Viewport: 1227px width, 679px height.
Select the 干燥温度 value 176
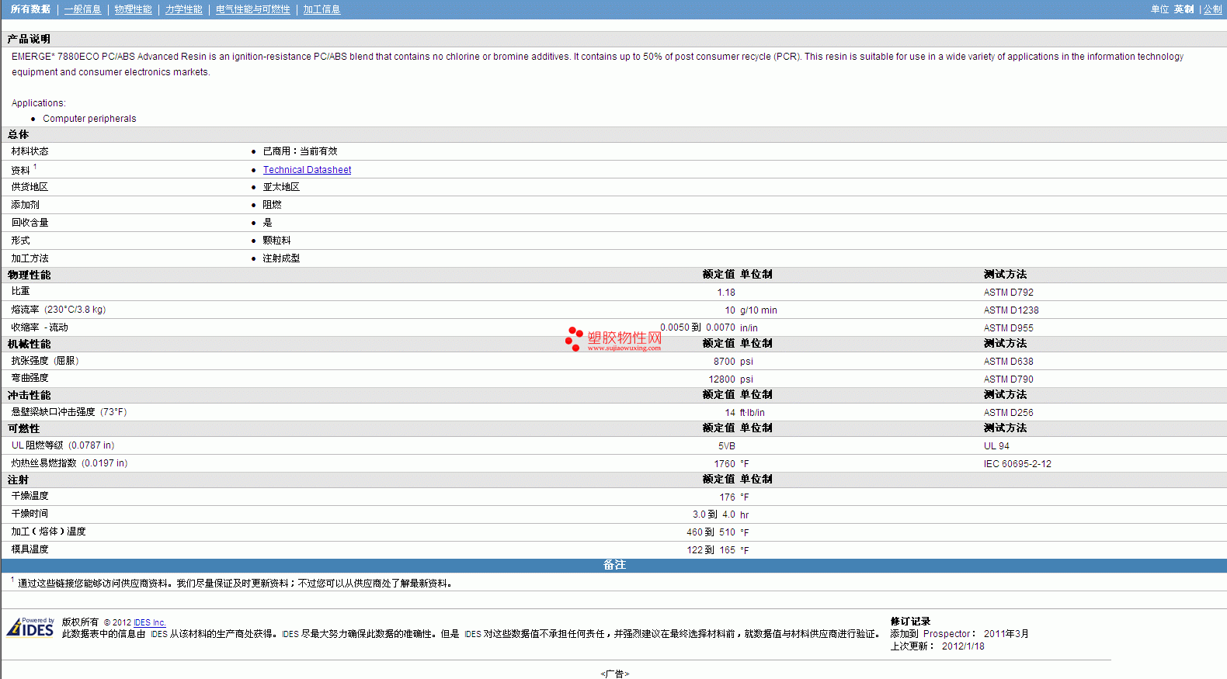point(727,497)
